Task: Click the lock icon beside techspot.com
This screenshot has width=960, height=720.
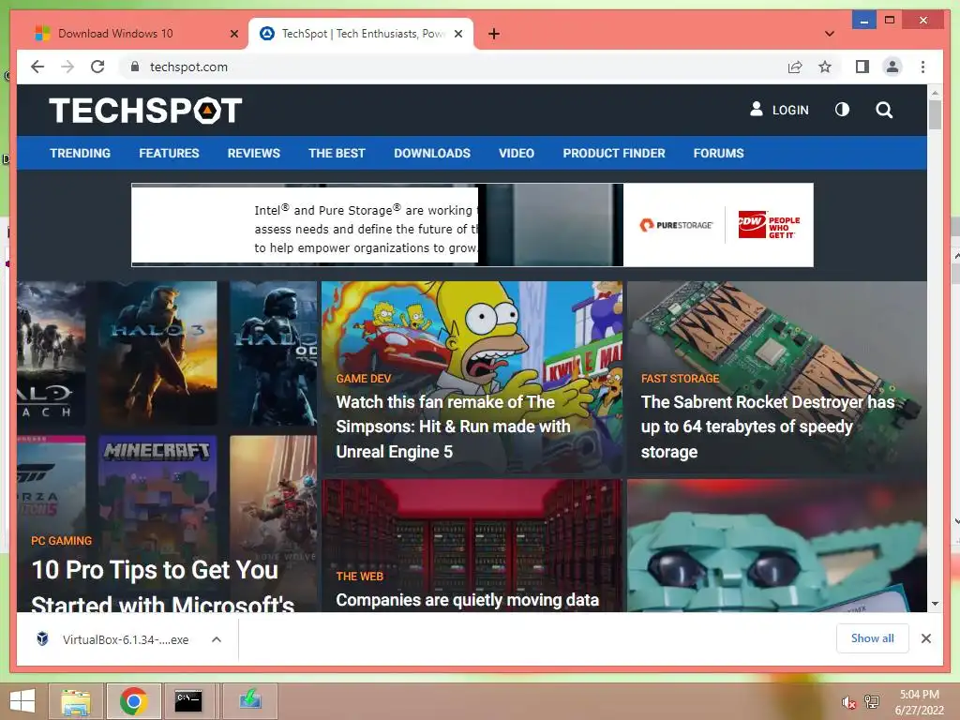Action: 135,67
